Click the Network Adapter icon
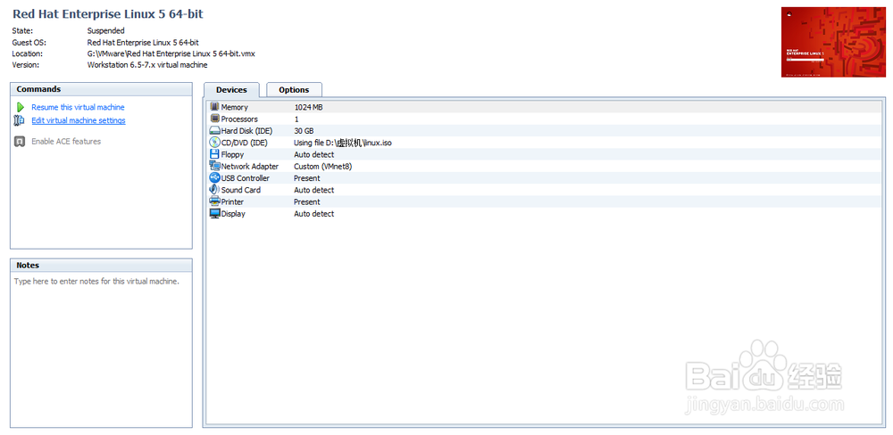893x435 pixels. coord(214,166)
